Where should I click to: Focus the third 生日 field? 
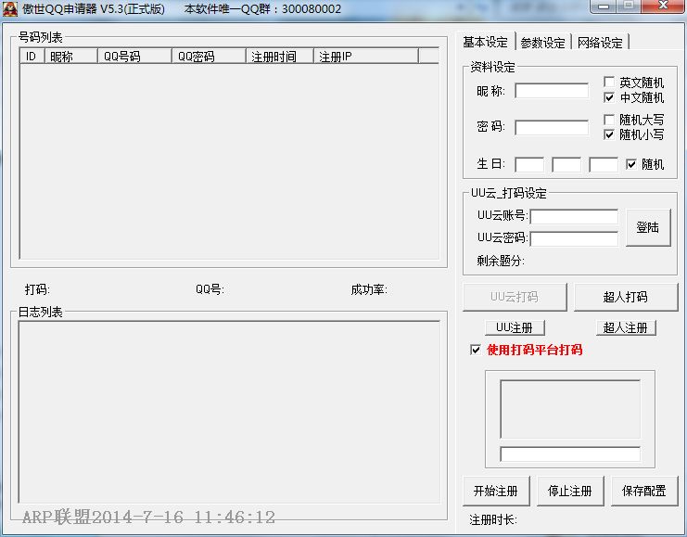[604, 165]
